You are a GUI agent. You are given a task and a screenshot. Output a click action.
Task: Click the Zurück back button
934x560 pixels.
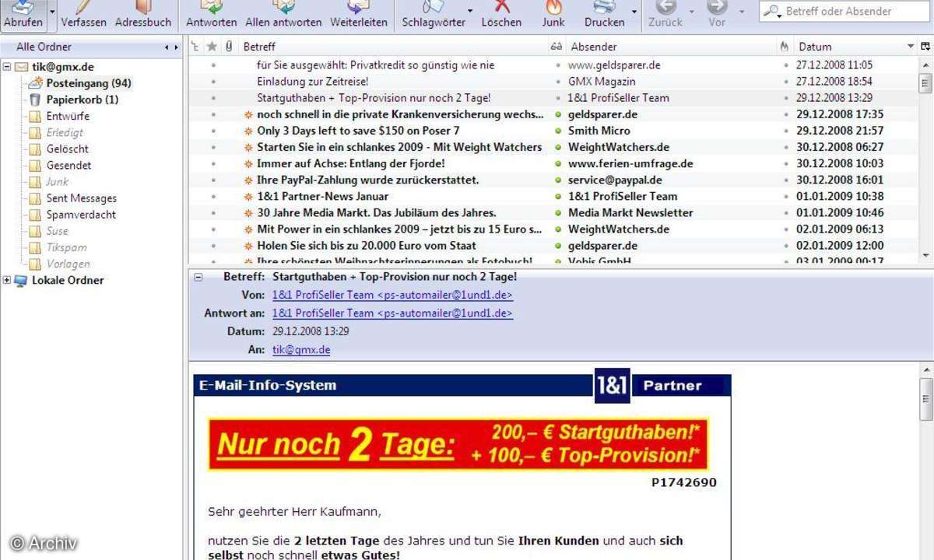pyautogui.click(x=665, y=16)
